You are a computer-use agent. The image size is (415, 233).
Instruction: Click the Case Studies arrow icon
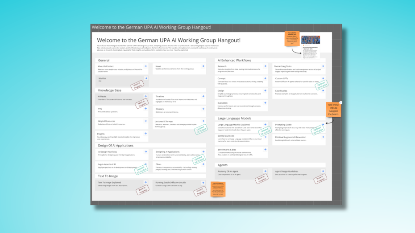(x=323, y=90)
